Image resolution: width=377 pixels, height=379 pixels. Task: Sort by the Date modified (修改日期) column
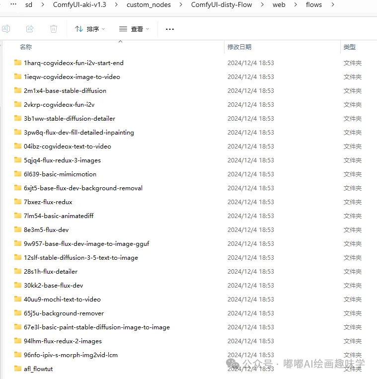(239, 47)
